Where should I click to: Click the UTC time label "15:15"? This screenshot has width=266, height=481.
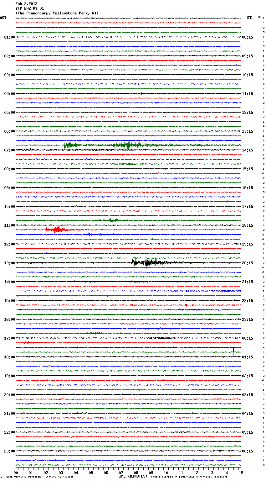[248, 169]
